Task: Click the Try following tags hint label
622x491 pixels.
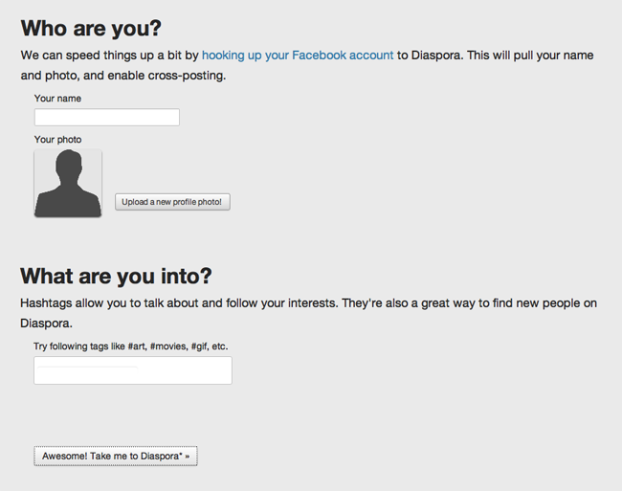Action: pyautogui.click(x=131, y=346)
